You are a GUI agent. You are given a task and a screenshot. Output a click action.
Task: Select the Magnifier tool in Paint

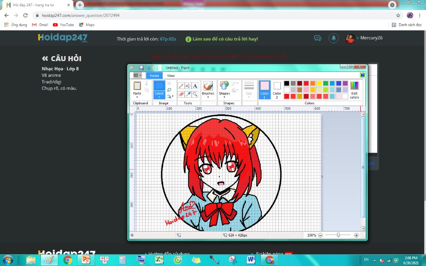click(195, 94)
